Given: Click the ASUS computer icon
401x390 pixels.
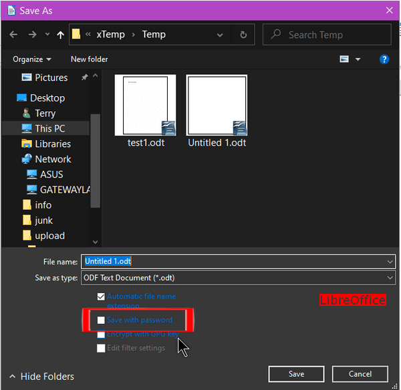Looking at the screenshot, I should [31, 174].
